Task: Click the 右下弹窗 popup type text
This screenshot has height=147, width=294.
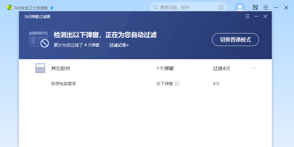Action: pyautogui.click(x=164, y=84)
